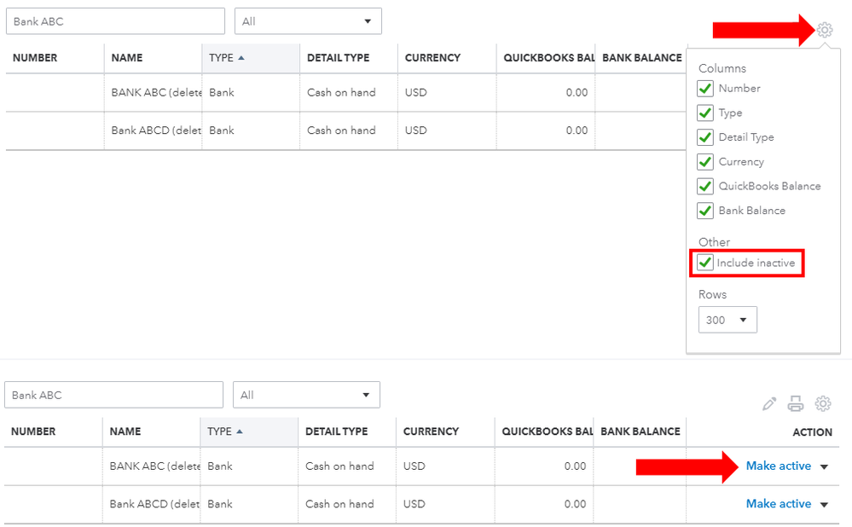Uncheck the QuickBooks Balance checkbox
852x527 pixels.
coord(704,187)
